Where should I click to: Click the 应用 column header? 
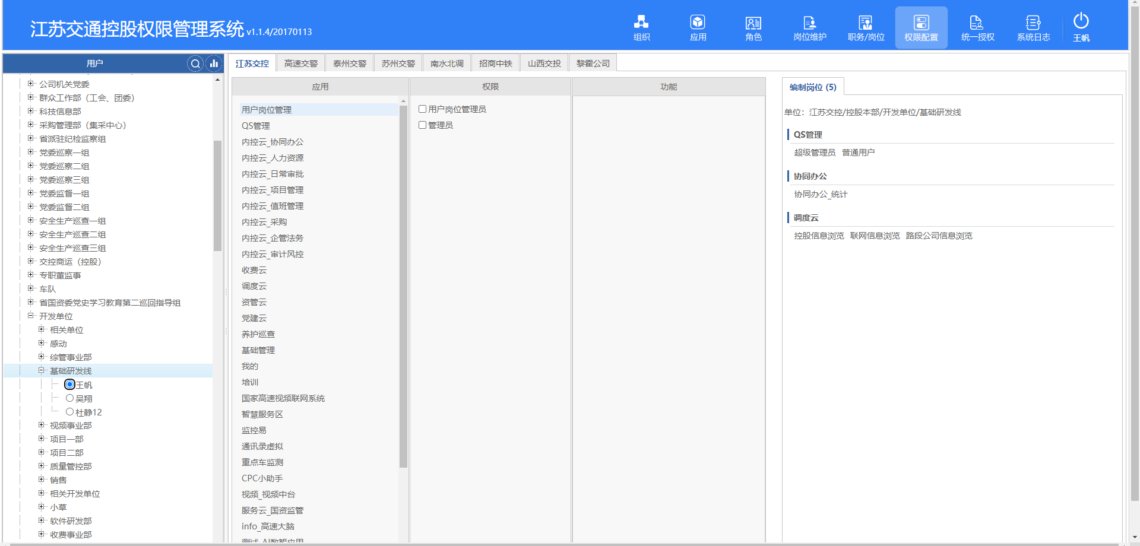pyautogui.click(x=320, y=87)
